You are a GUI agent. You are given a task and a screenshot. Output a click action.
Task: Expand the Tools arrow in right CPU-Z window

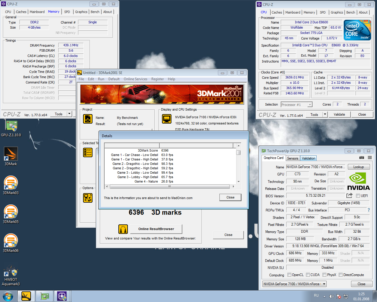[325, 114]
